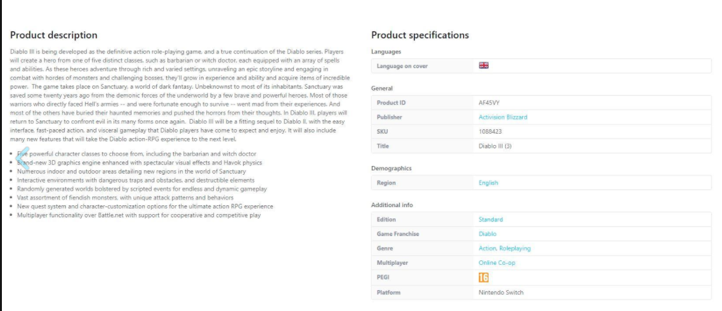This screenshot has height=311, width=722.
Task: Open the Online Co-op multiplayer link
Action: 496,263
